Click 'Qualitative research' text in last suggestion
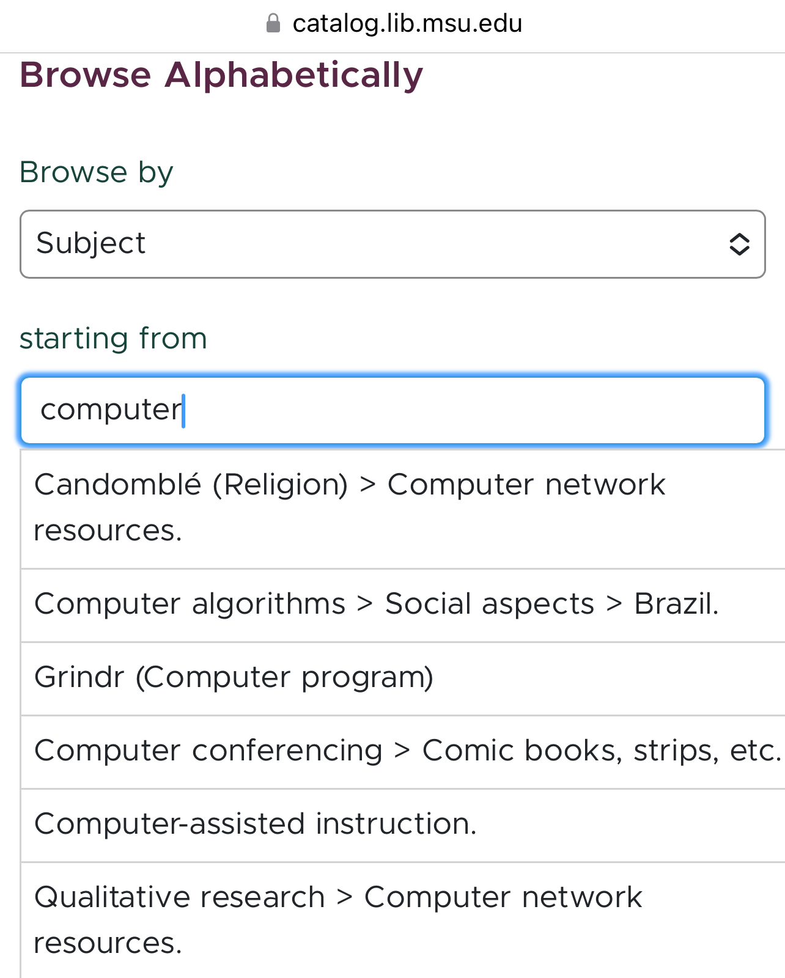 pyautogui.click(x=179, y=898)
